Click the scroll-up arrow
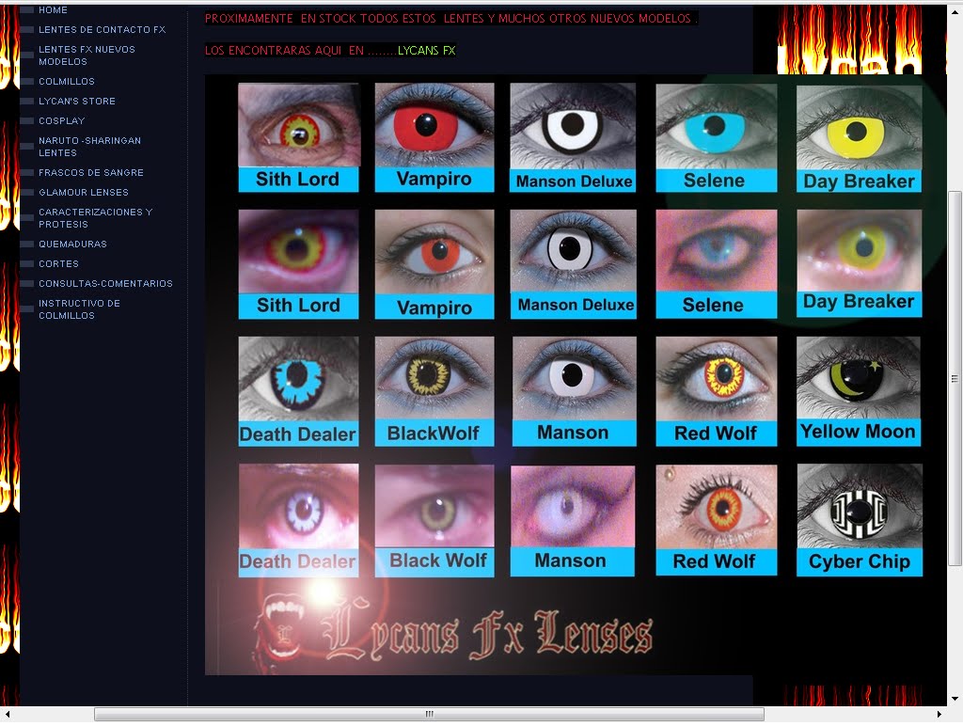 pyautogui.click(x=955, y=11)
